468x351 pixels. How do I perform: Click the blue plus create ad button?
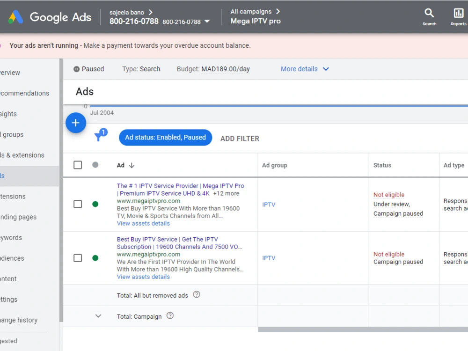click(76, 123)
